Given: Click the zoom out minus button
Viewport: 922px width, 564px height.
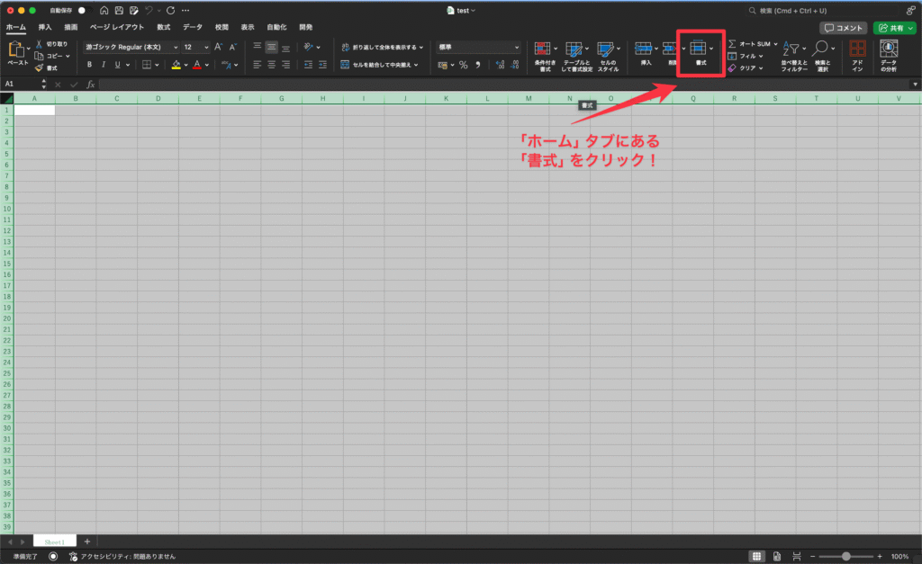Looking at the screenshot, I should coord(813,557).
